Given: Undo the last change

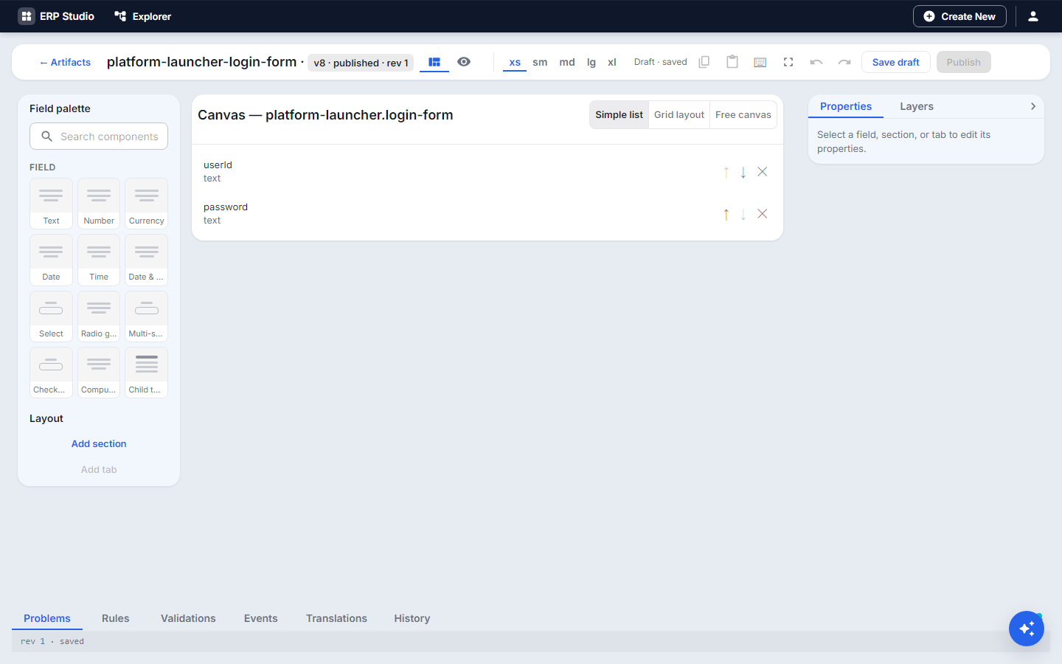Looking at the screenshot, I should tap(816, 62).
